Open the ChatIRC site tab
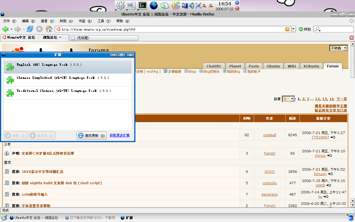355x222 pixels. 214,66
